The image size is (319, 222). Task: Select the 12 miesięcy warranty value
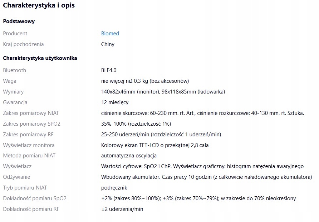tap(115, 102)
